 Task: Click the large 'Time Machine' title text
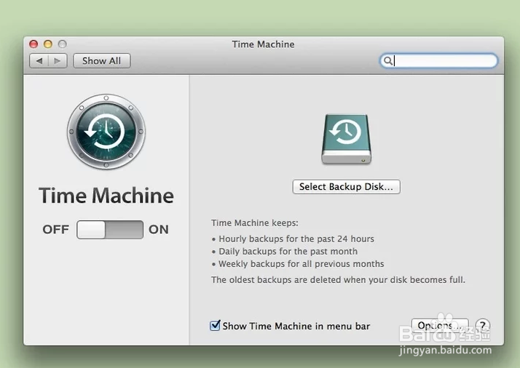click(106, 196)
